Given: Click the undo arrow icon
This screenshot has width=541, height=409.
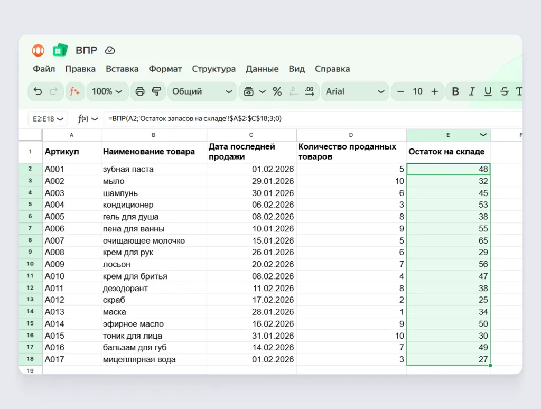Looking at the screenshot, I should click(x=38, y=91).
